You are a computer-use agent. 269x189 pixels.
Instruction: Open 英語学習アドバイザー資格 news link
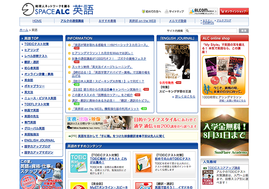point(111,74)
